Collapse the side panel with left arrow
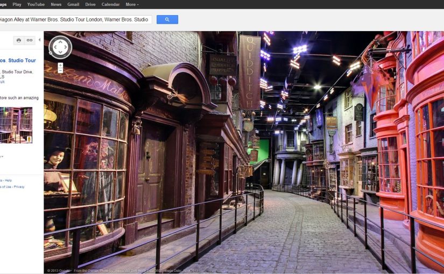 (x=39, y=40)
